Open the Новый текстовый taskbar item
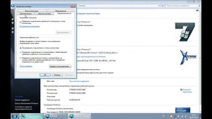The image size is (212, 119). pos(31,116)
